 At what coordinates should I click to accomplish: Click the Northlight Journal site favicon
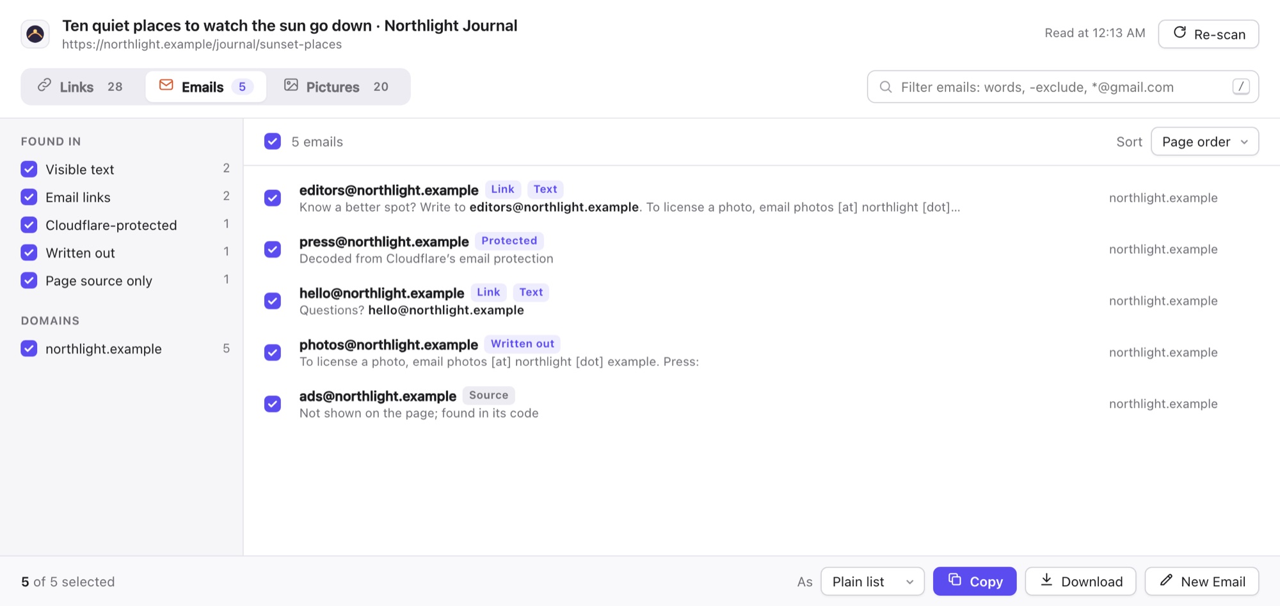point(35,34)
